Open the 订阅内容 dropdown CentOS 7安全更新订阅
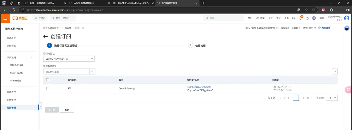Image resolution: width=352 pixels, height=130 pixels. click(69, 59)
